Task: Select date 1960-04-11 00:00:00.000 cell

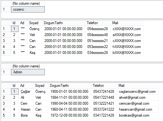Action: click(69, 109)
